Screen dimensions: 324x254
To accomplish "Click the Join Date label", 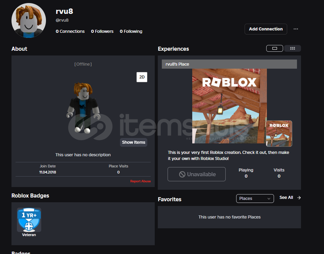I will 48,166.
